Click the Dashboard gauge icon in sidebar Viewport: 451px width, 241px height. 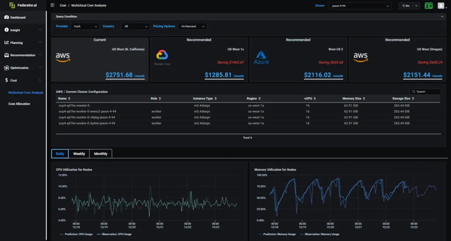pos(6,17)
